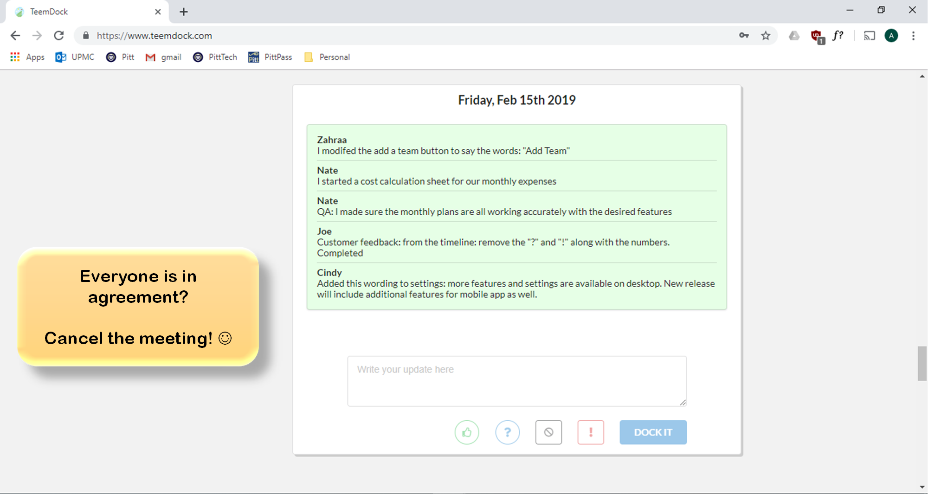Click Nate's cost calculation sheet update

516,176
